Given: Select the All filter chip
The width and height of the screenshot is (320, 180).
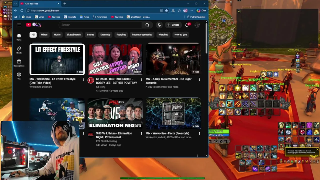Looking at the screenshot, I should coord(33,35).
